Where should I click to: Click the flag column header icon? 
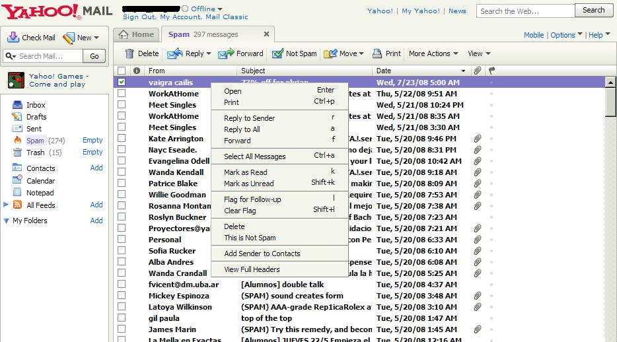pos(491,71)
